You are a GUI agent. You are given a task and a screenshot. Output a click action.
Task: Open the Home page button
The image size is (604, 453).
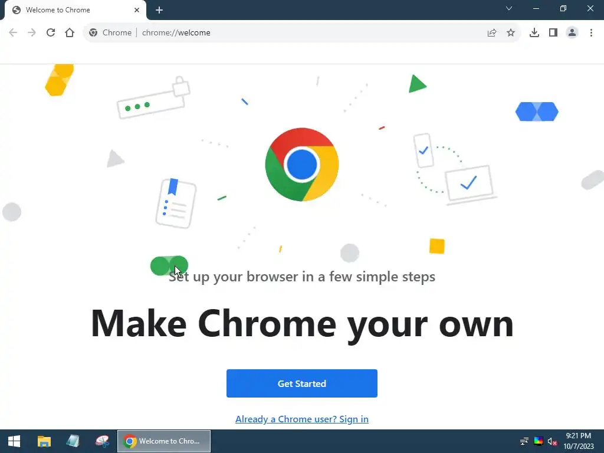click(x=70, y=33)
